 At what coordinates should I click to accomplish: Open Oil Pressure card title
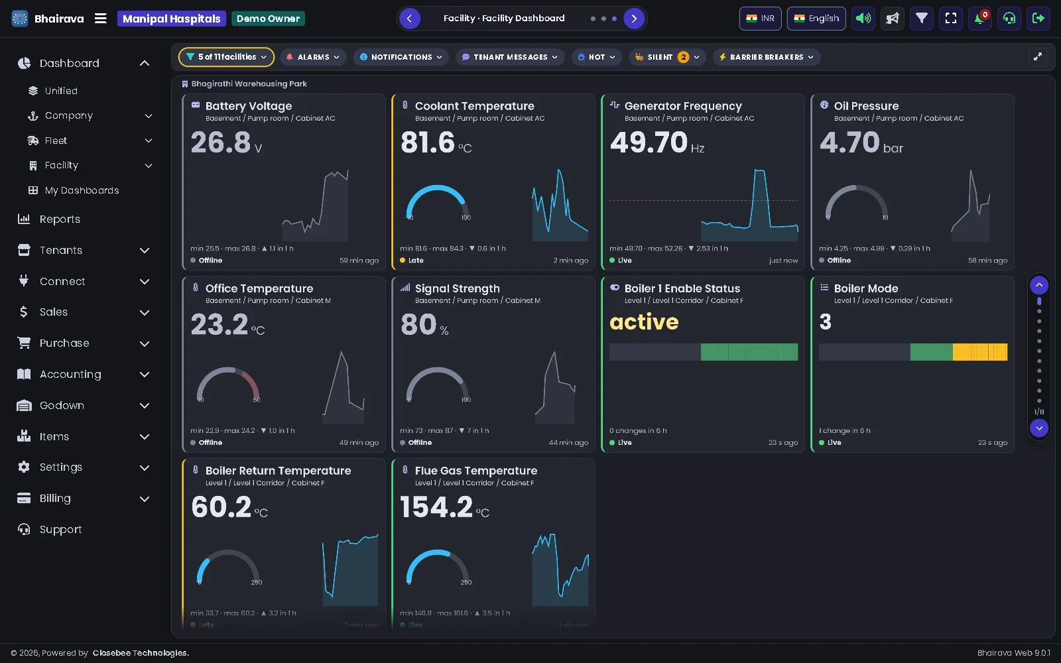[866, 106]
